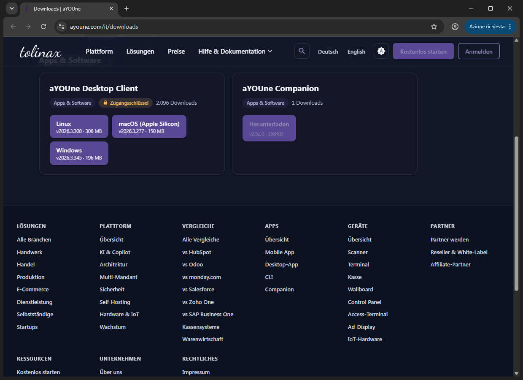The height and width of the screenshot is (380, 523).
Task: Click the bookmark star icon
Action: pos(434,27)
